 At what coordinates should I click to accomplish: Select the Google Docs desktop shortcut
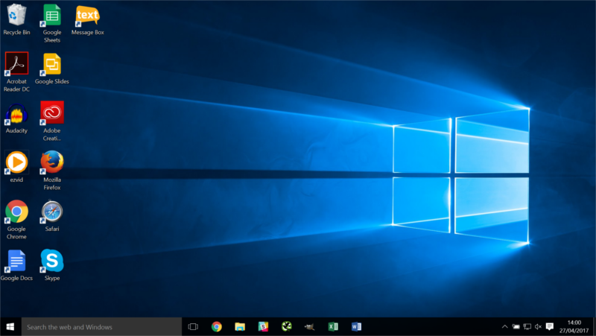tap(16, 261)
